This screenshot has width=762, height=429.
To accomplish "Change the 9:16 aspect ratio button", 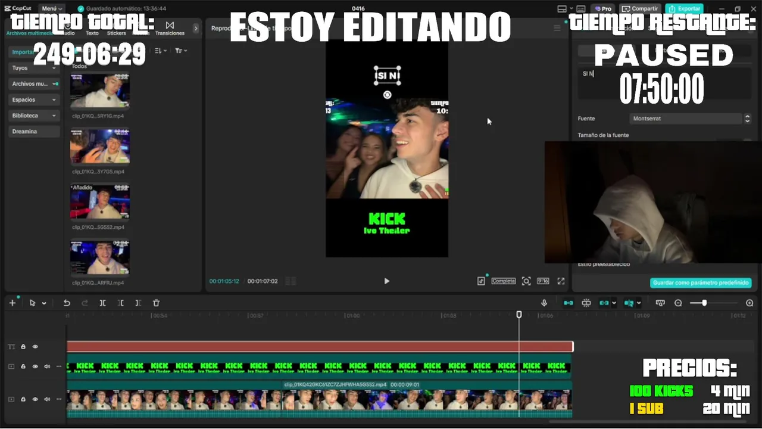I will tap(543, 281).
